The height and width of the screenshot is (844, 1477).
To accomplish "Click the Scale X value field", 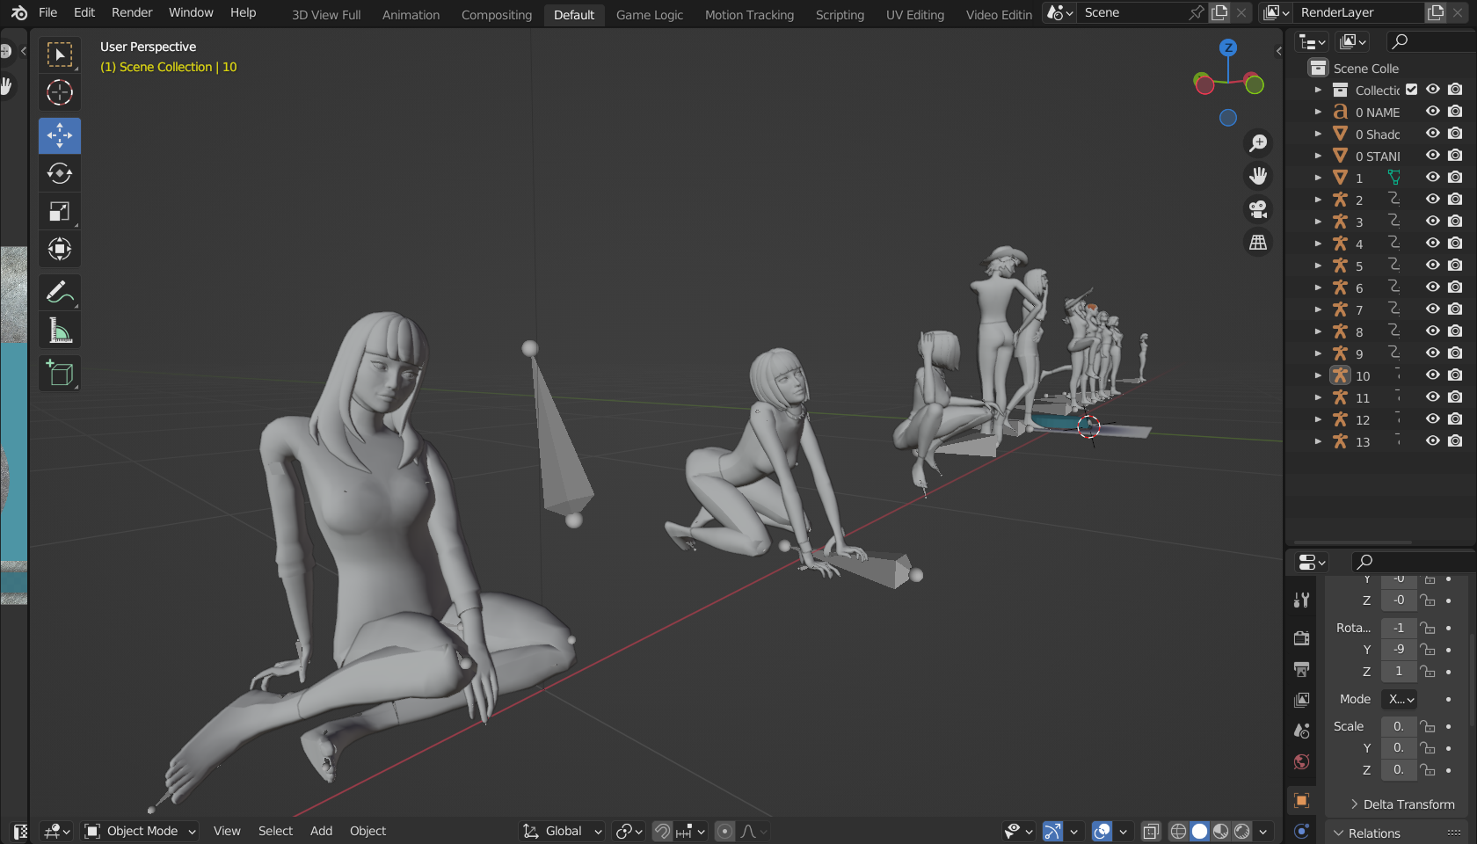I will pyautogui.click(x=1399, y=726).
